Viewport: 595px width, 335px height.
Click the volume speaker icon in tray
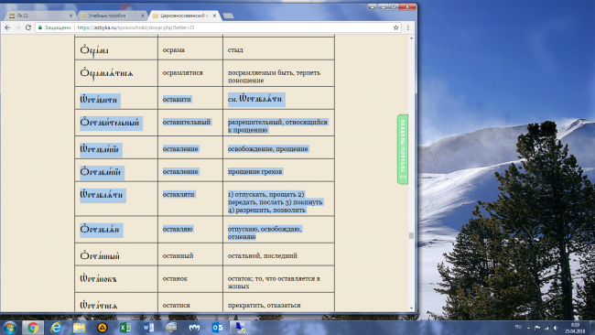[x=556, y=328]
